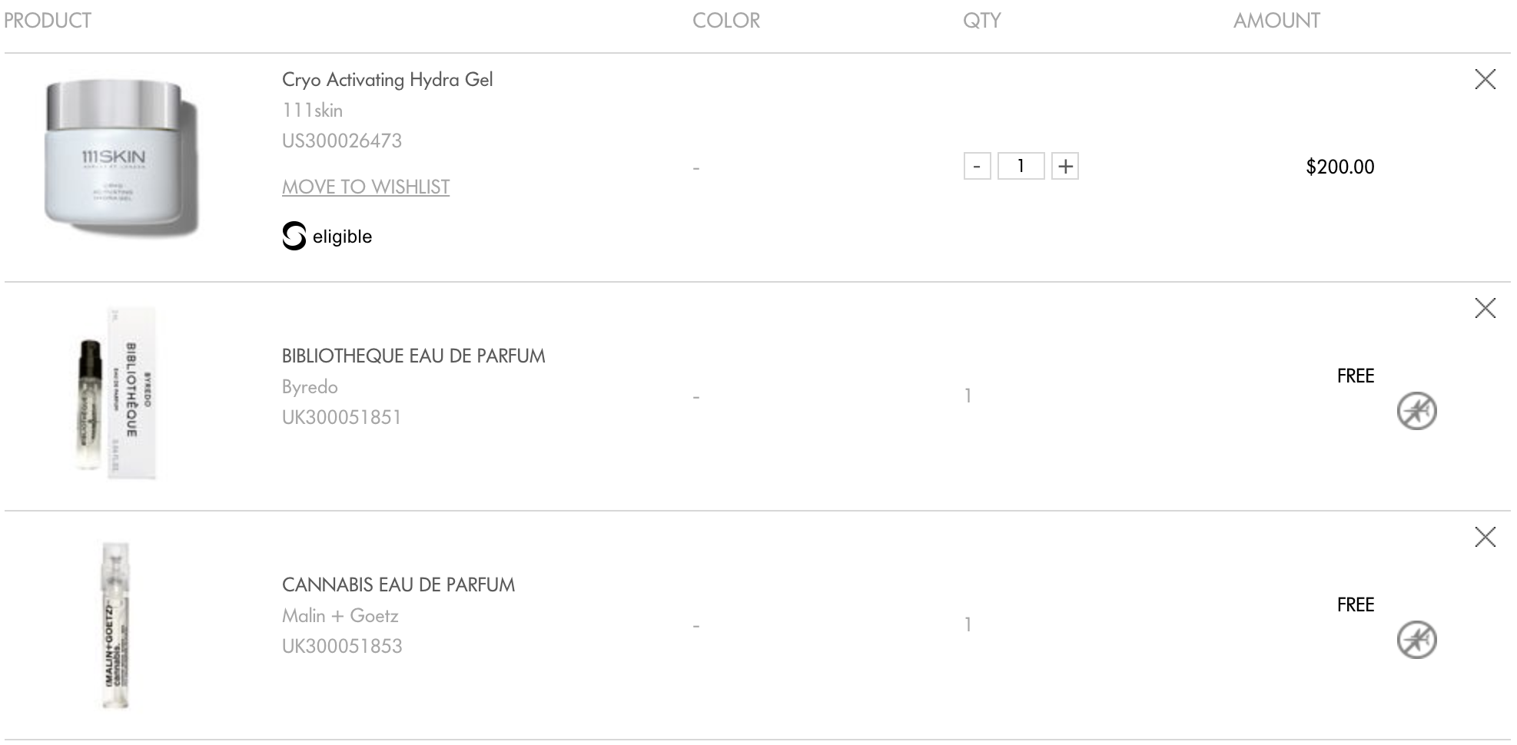
Task: Click the S eligible logo icon
Action: (x=294, y=236)
